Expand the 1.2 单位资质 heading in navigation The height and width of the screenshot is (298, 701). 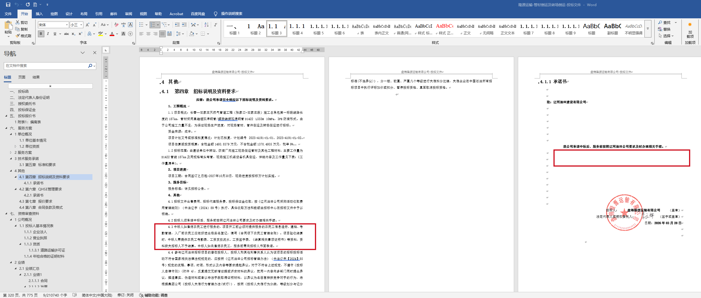[x=15, y=147]
